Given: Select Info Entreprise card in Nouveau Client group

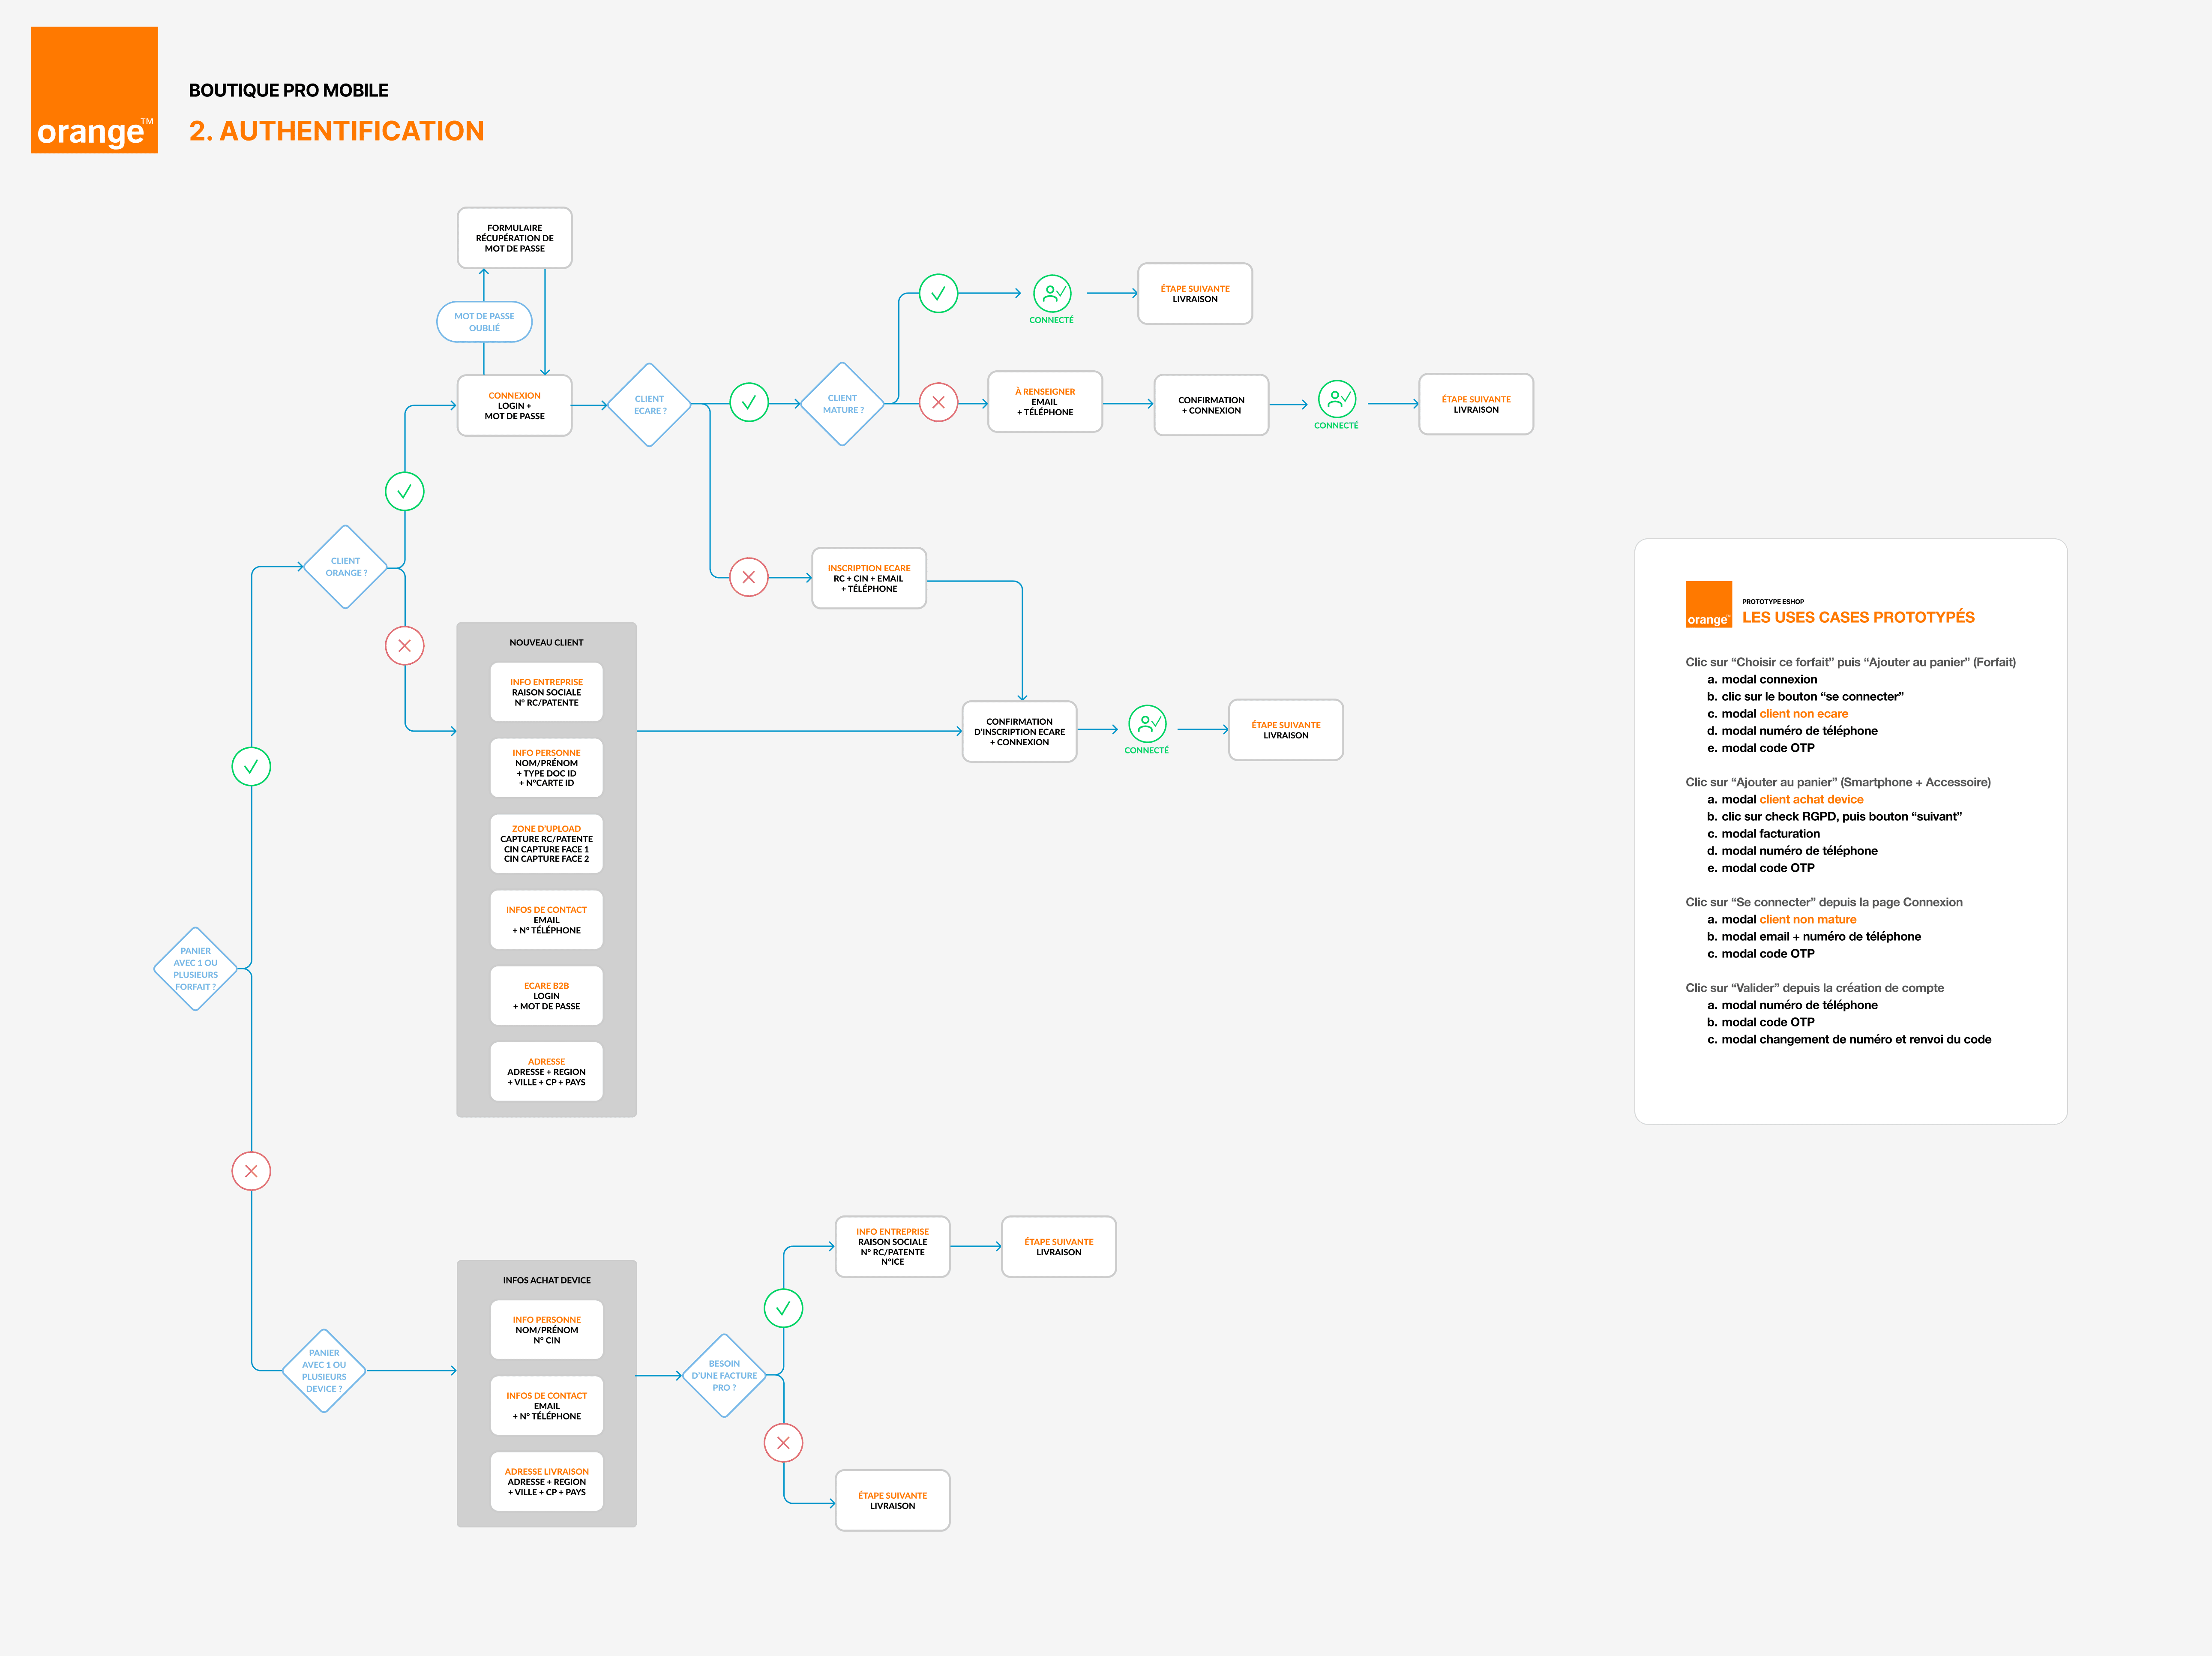Looking at the screenshot, I should click(546, 692).
